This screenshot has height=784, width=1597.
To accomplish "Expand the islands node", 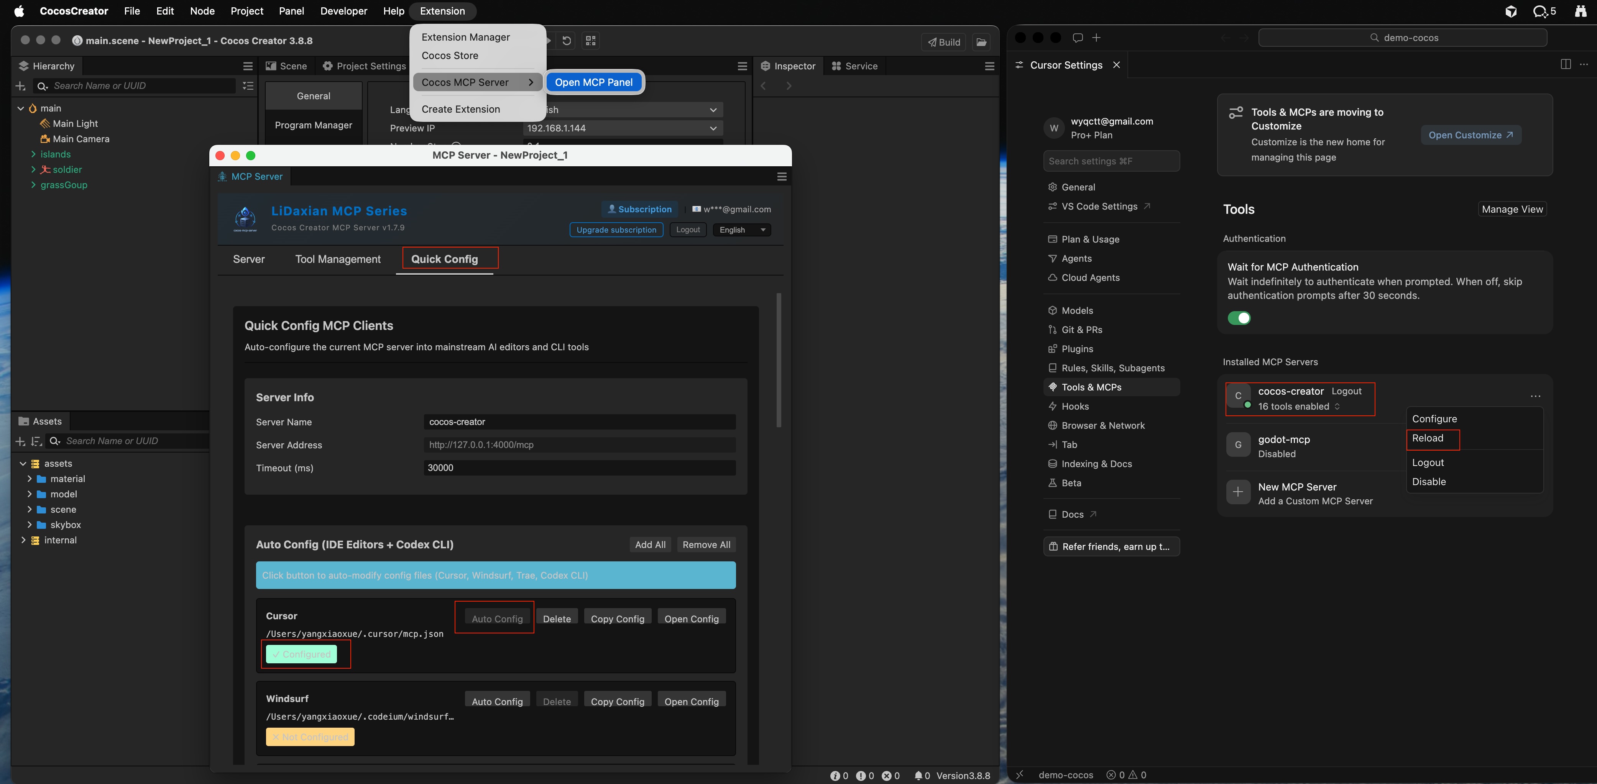I will 33,154.
